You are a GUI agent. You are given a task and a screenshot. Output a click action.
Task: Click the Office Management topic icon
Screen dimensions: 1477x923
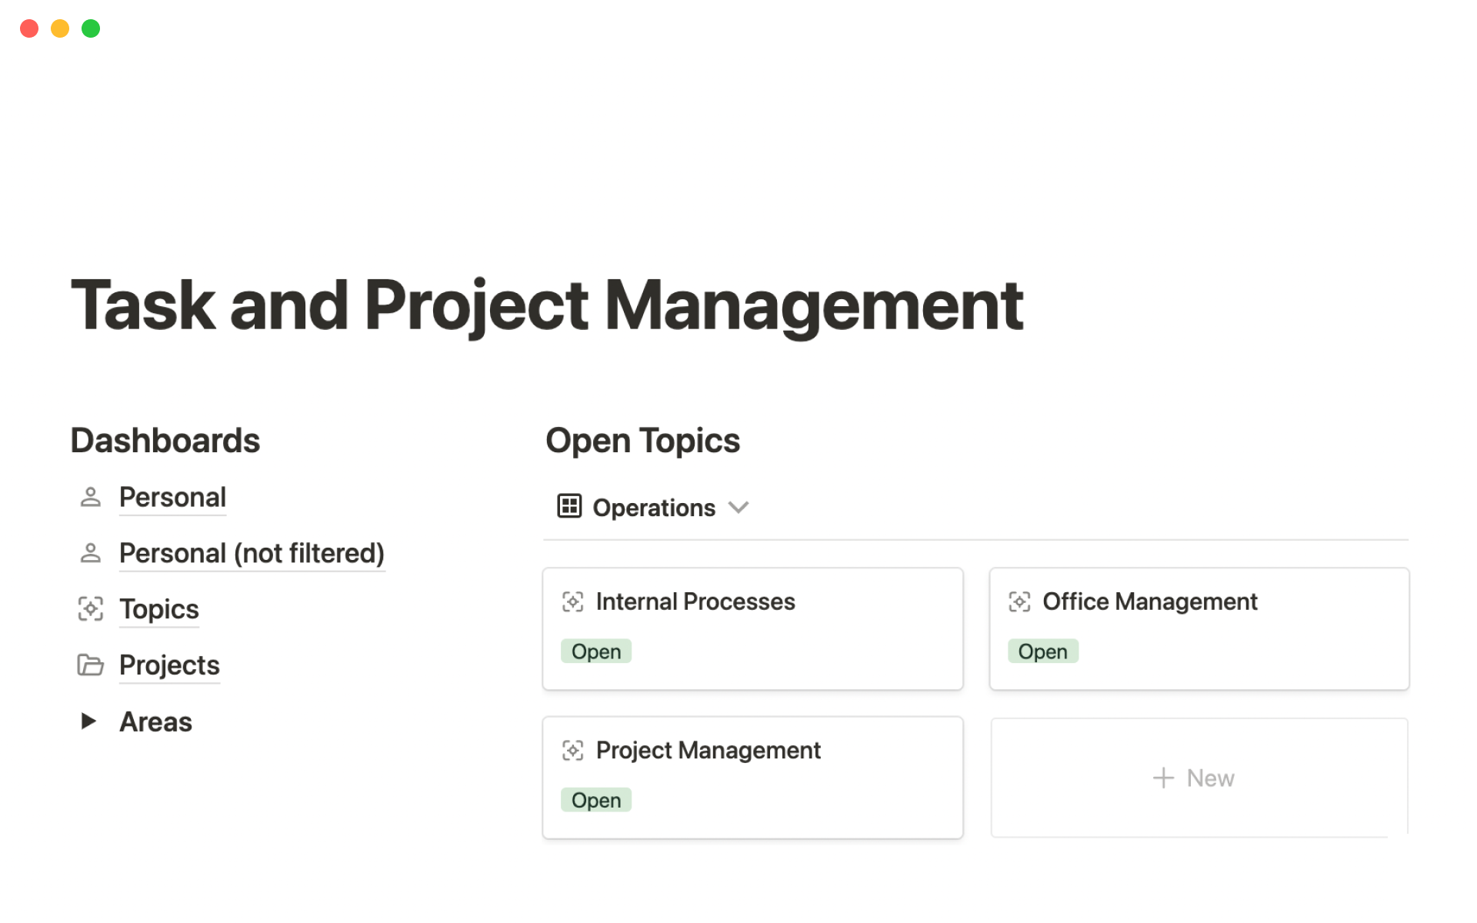pos(1018,601)
